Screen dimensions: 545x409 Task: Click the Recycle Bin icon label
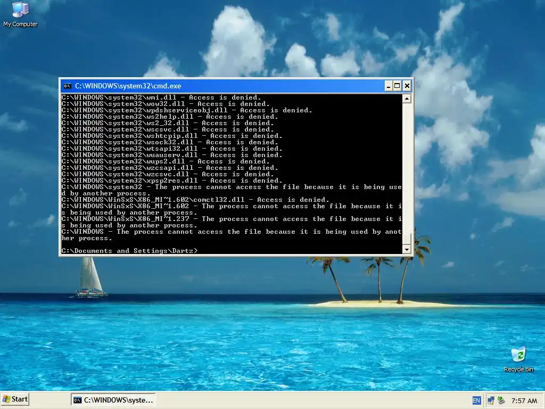pos(518,369)
